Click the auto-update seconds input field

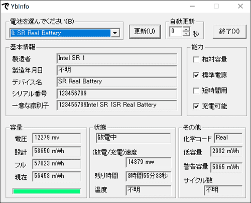tap(176, 31)
